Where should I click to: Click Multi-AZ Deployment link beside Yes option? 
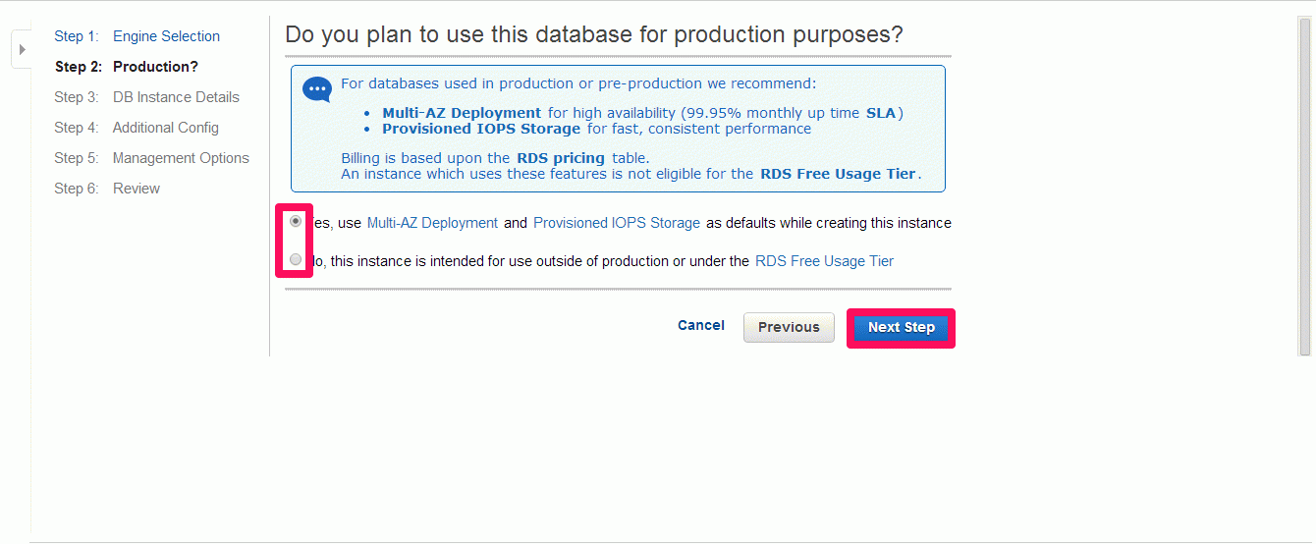click(x=432, y=223)
